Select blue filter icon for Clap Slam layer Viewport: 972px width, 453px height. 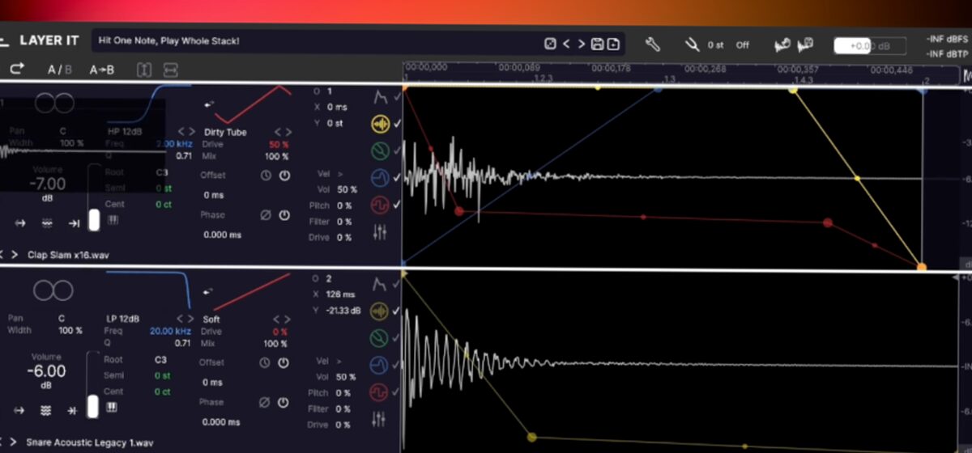(x=380, y=178)
